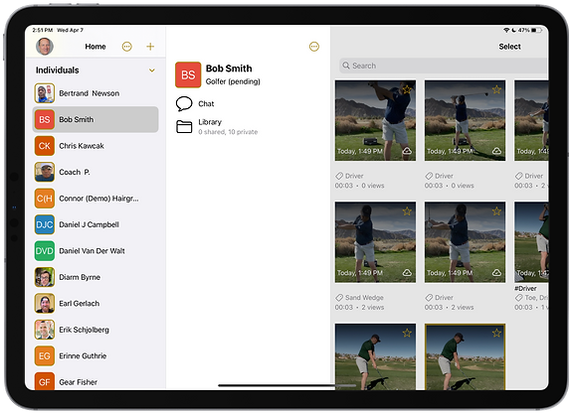Click the EG avatar icon
This screenshot has height=415, width=569.
click(x=45, y=355)
